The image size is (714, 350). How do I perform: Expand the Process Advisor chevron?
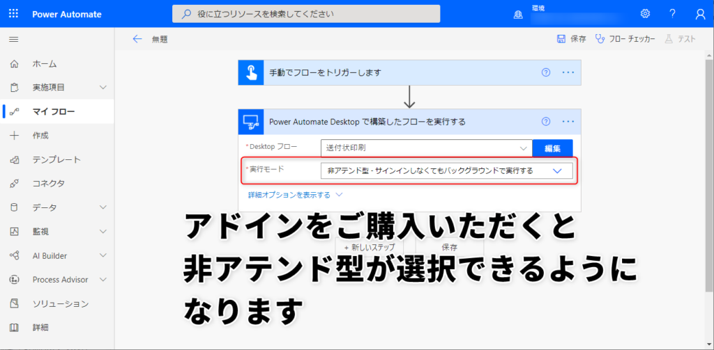(x=103, y=280)
